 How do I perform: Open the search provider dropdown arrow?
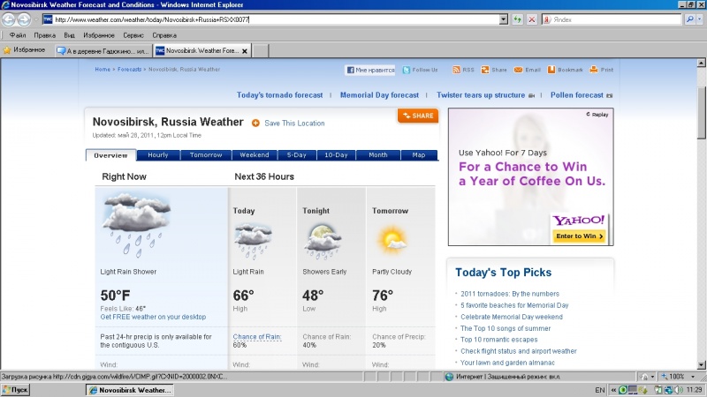[700, 19]
